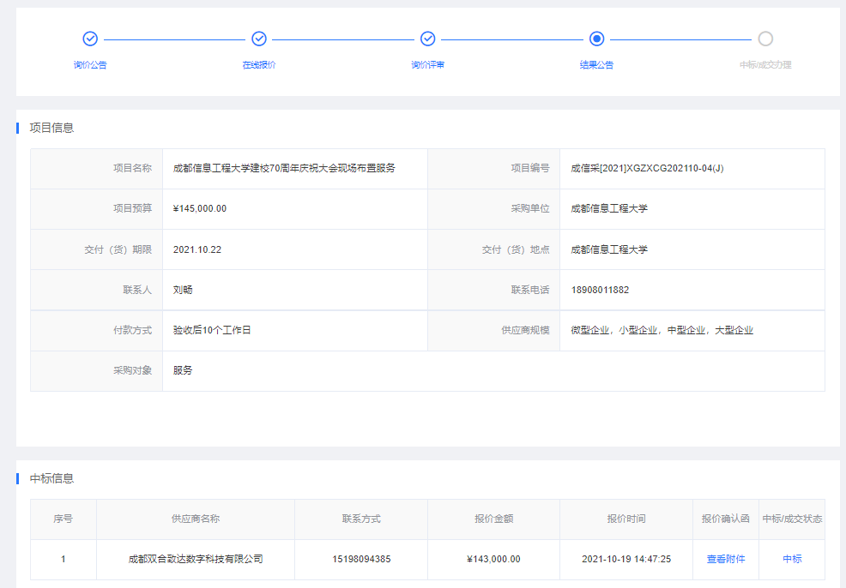Click the 项目名称 field label
This screenshot has width=846, height=588.
click(x=133, y=168)
